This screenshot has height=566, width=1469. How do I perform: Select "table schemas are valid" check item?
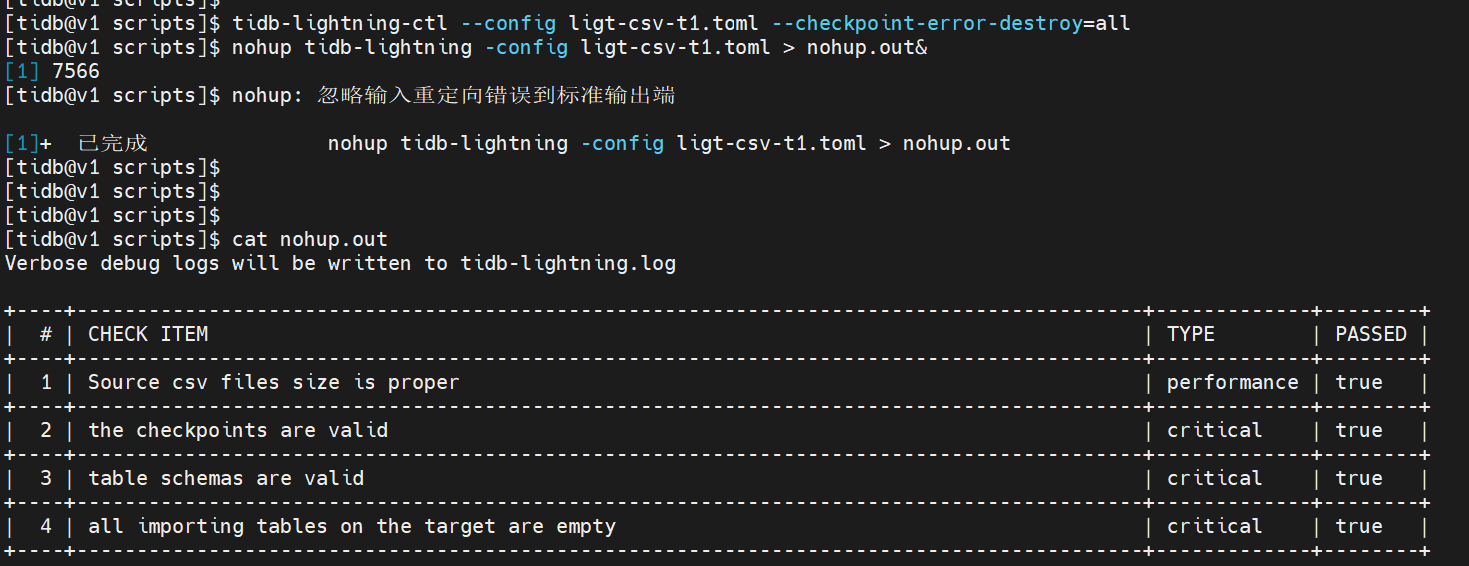click(x=225, y=479)
